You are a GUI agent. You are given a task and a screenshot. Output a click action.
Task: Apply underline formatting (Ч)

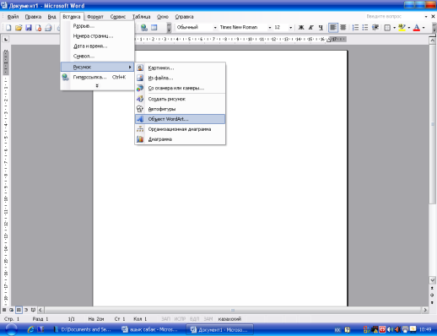click(321, 28)
